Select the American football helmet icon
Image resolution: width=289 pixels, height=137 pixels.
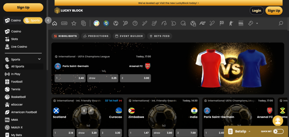point(183,23)
